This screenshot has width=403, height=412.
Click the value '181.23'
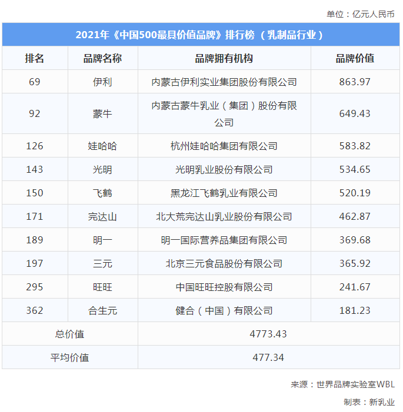click(355, 310)
